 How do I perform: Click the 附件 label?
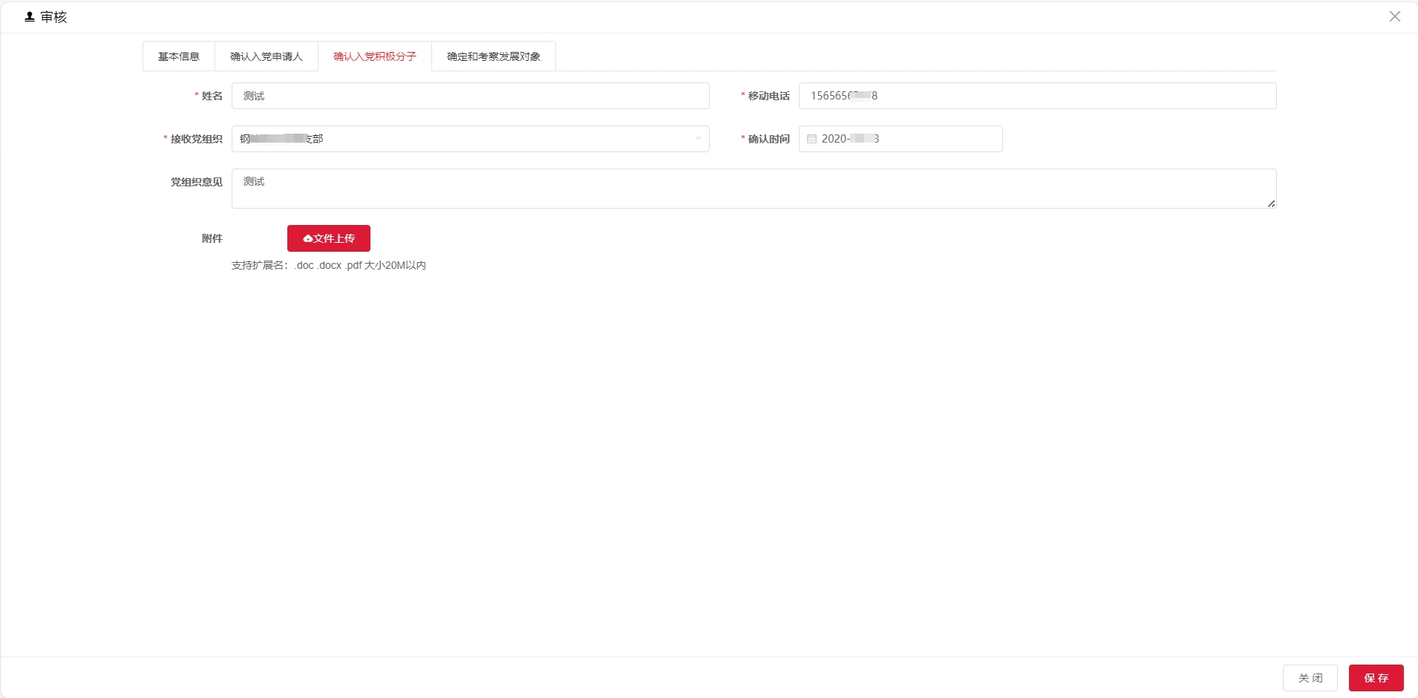coord(212,238)
